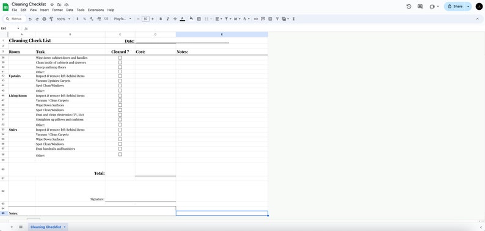Click the insert comment icon
The image size is (485, 231).
pyautogui.click(x=263, y=19)
